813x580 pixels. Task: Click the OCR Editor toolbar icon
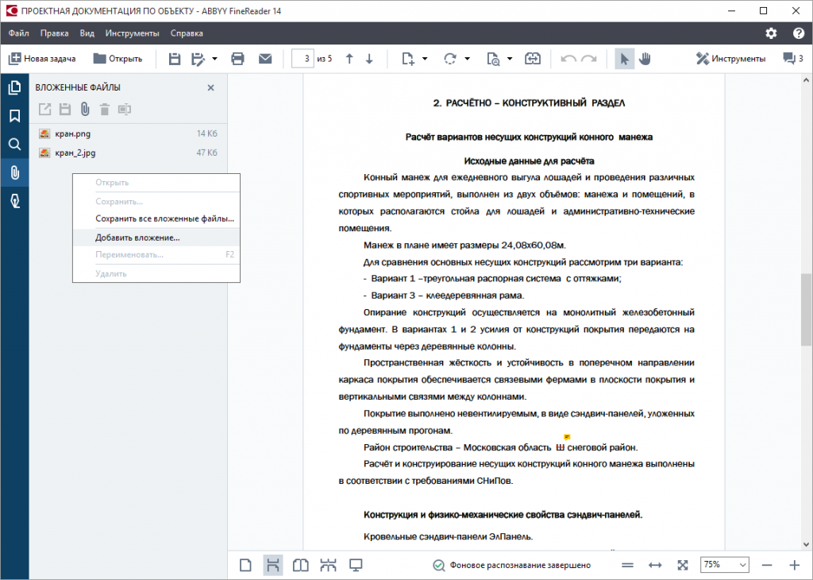coord(533,59)
